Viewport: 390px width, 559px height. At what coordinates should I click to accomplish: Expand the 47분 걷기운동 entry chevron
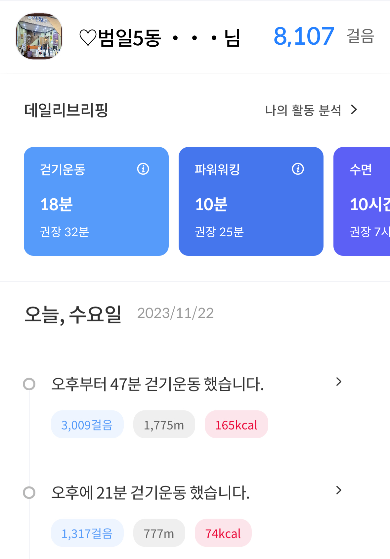coord(338,382)
